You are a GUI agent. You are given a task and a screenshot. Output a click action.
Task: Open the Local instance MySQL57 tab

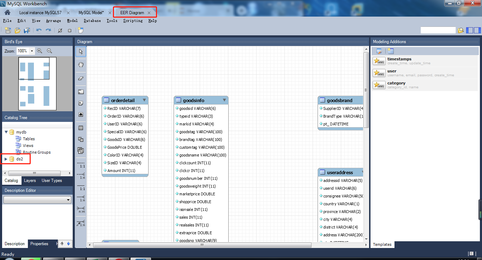pyautogui.click(x=40, y=13)
